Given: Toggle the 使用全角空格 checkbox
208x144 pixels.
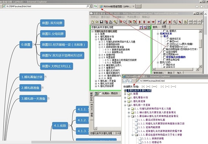Looking at the screenshot, I should click(165, 60).
